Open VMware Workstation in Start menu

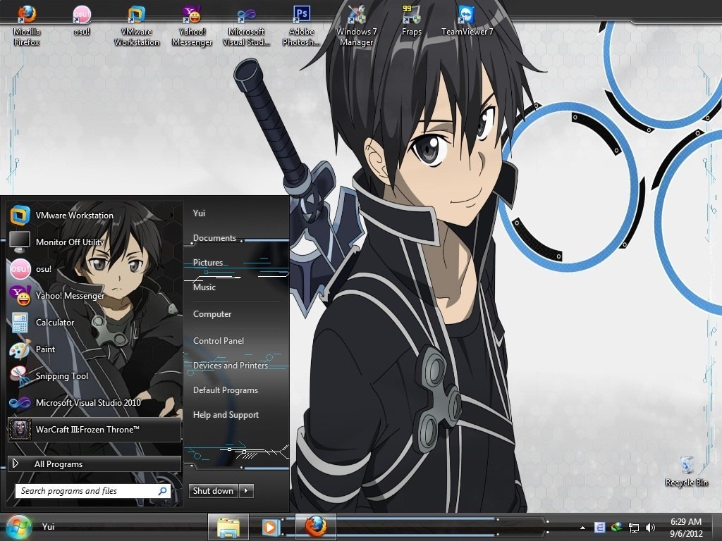click(94, 216)
